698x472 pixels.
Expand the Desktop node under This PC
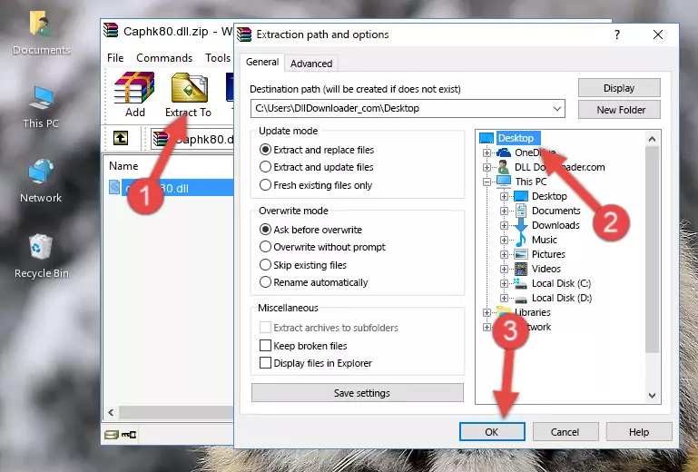(504, 196)
